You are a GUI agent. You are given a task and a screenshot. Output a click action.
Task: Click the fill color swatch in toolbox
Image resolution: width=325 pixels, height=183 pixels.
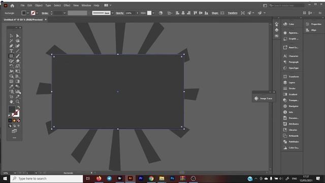click(12, 110)
